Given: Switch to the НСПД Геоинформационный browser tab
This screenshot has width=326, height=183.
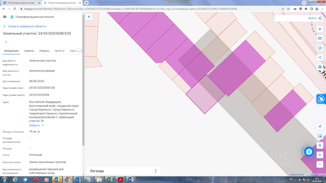Looking at the screenshot, I should [62, 3].
